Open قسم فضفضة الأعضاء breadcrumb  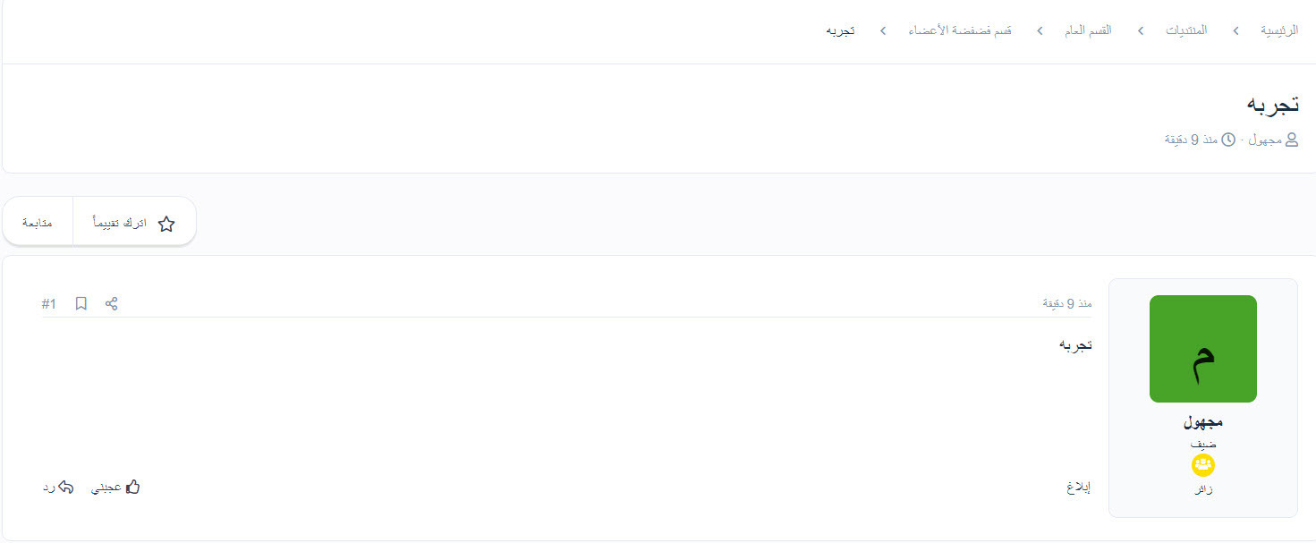tap(960, 30)
